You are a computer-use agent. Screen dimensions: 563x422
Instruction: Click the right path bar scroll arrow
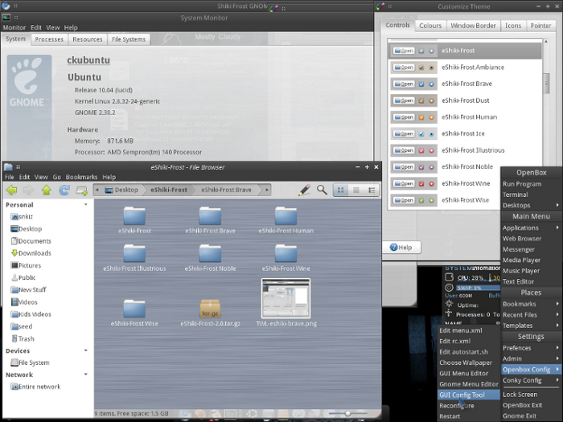pyautogui.click(x=267, y=190)
